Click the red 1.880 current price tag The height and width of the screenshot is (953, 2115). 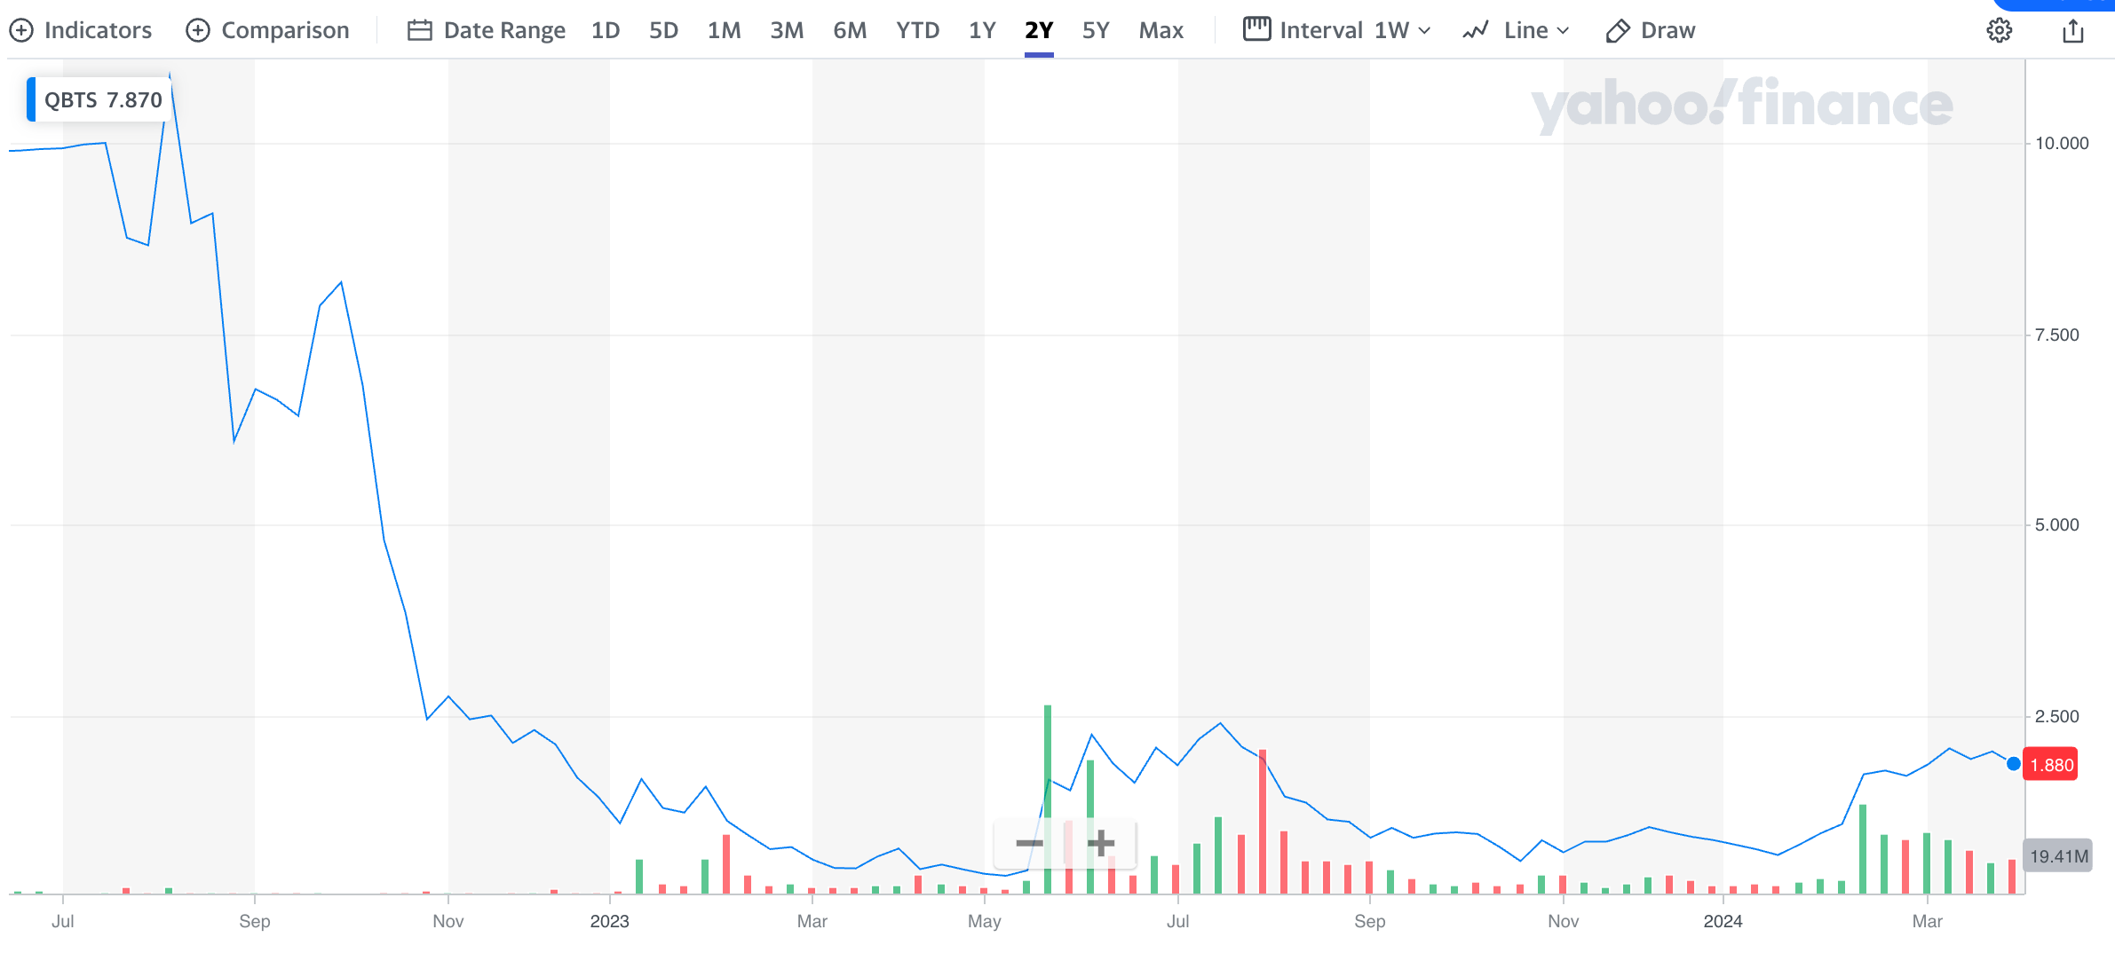pyautogui.click(x=2050, y=765)
